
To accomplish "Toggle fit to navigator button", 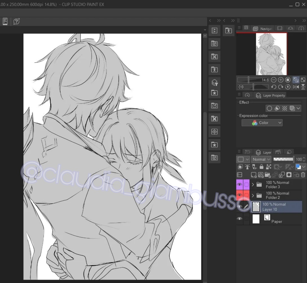I will click(x=296, y=80).
